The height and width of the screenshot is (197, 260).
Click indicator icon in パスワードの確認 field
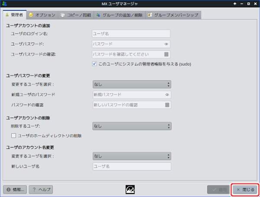click(167, 105)
